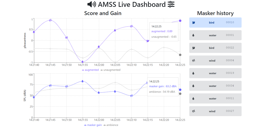This screenshot has width=261, height=130.
Task: Select the water 00011 masker history entry
Action: pos(215,99)
